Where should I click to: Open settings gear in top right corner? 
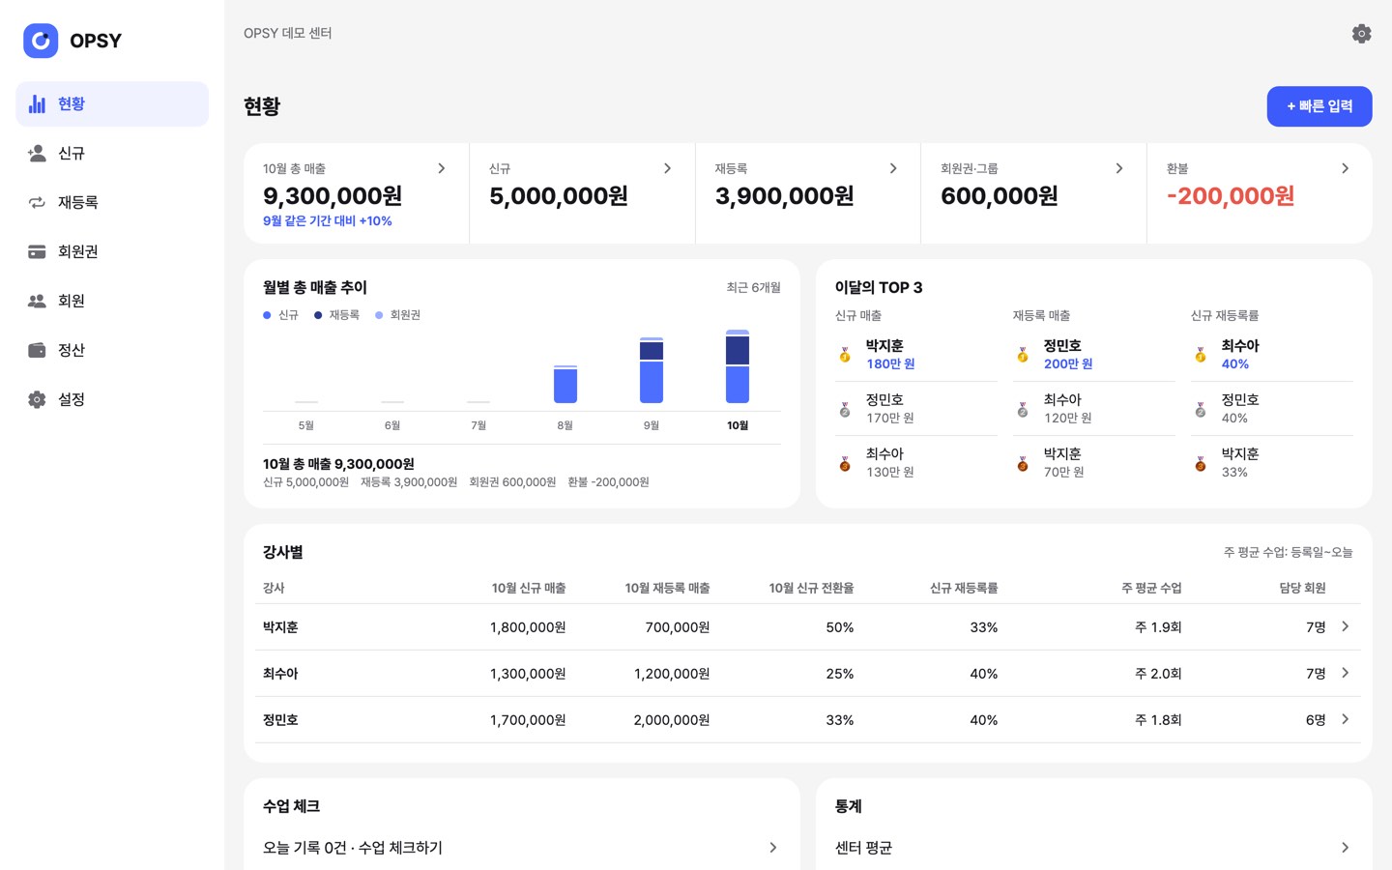(x=1361, y=34)
